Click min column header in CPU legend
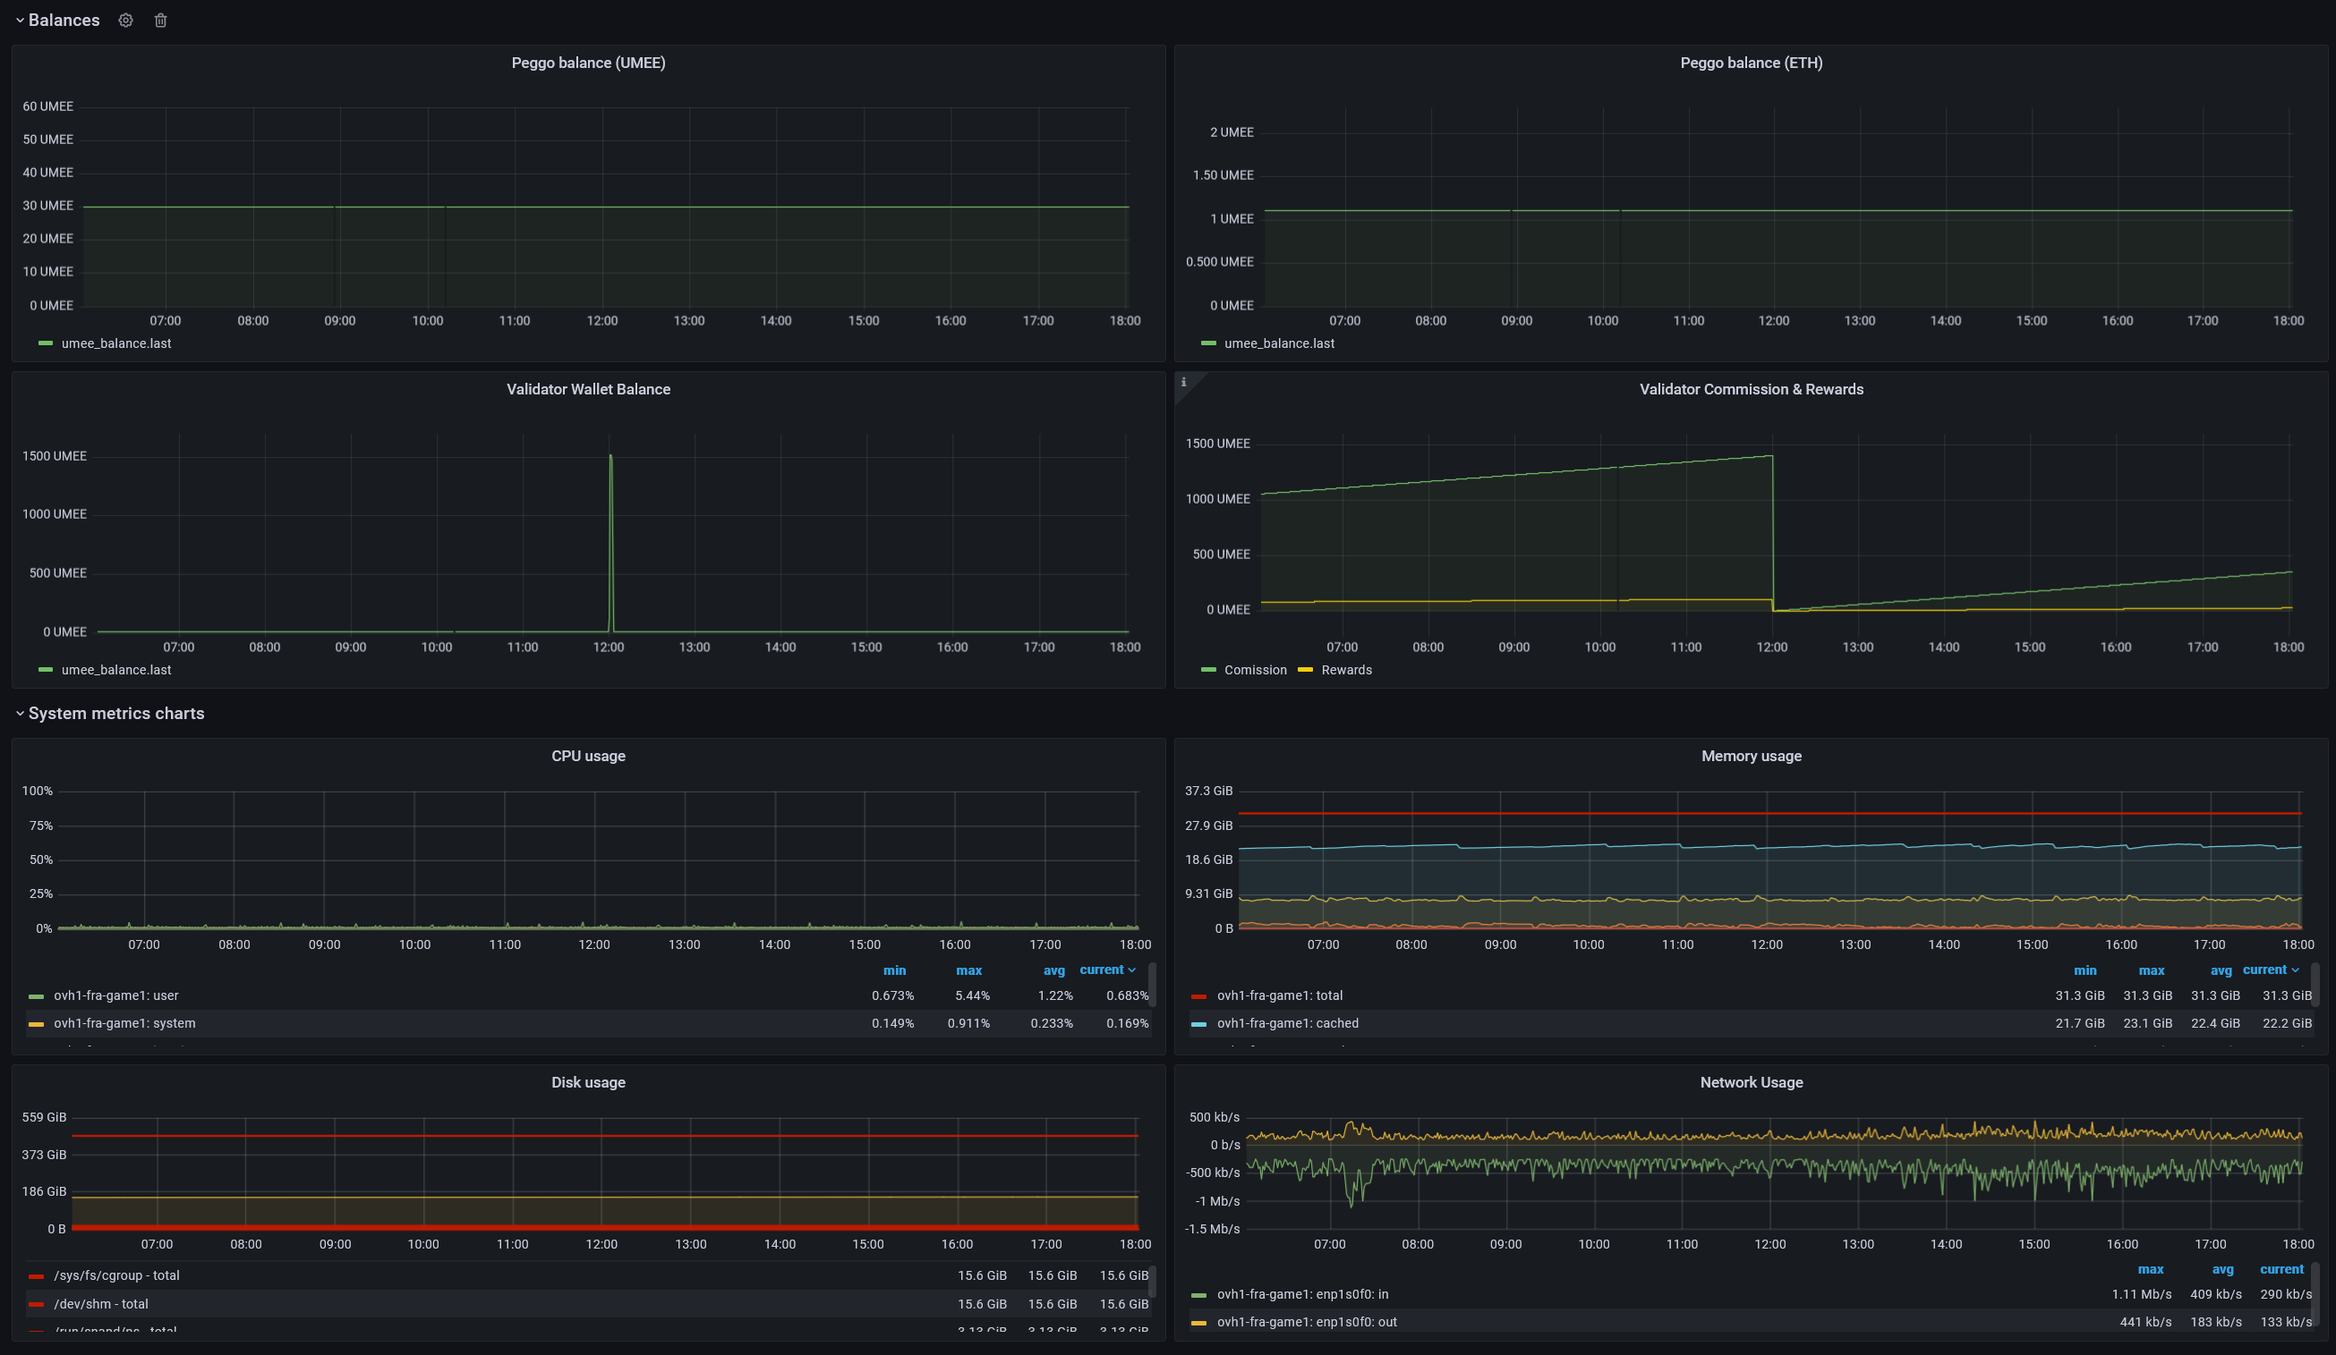The image size is (2336, 1355). click(893, 970)
